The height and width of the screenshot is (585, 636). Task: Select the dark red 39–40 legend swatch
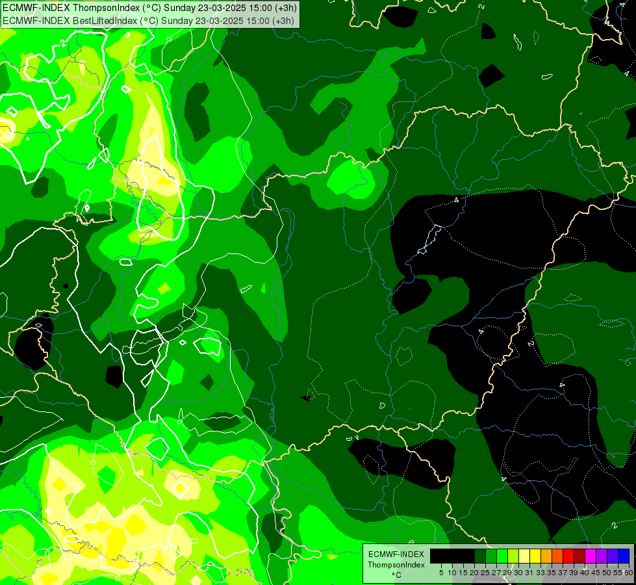(579, 556)
